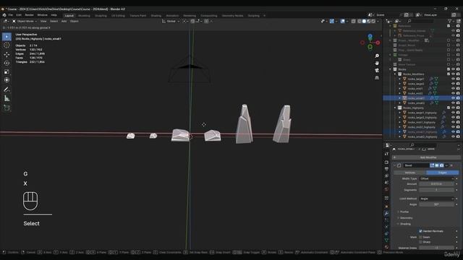
Task: Activate the Rotate tool in left toolbar
Action: [7, 63]
